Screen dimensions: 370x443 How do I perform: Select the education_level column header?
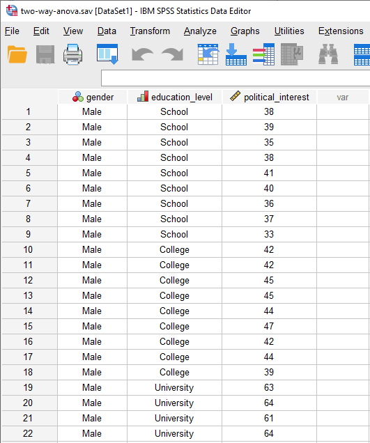175,98
